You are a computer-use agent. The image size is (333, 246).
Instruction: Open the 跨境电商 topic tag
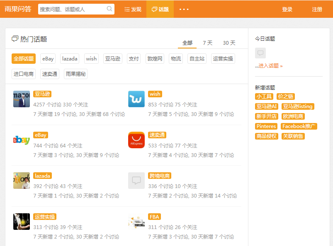[x=160, y=176]
